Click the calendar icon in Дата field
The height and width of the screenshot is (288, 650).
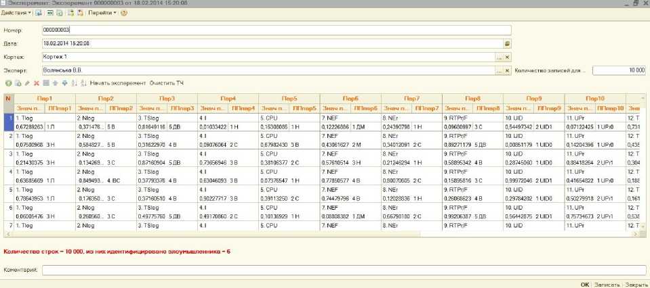tap(507, 43)
